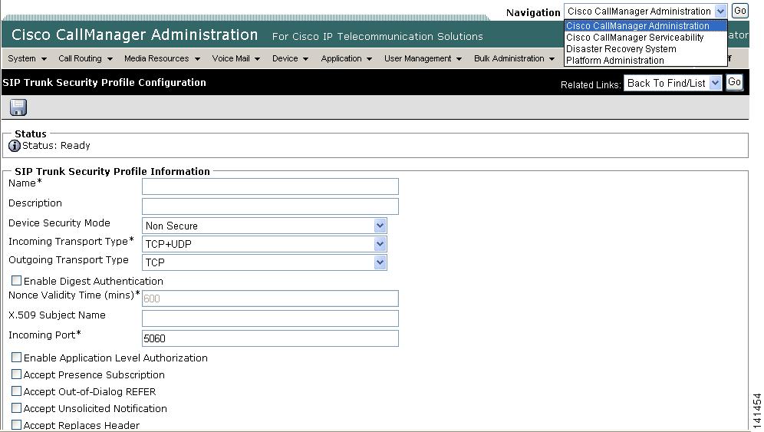Open the Bulk Administration menu
The width and height of the screenshot is (764, 432).
coord(514,58)
